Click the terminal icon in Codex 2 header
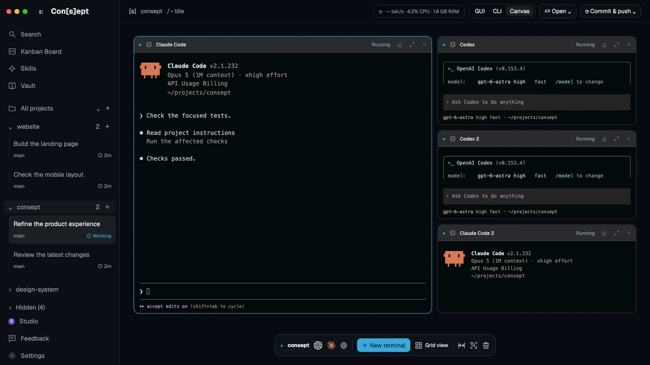The image size is (650, 365). tap(453, 139)
